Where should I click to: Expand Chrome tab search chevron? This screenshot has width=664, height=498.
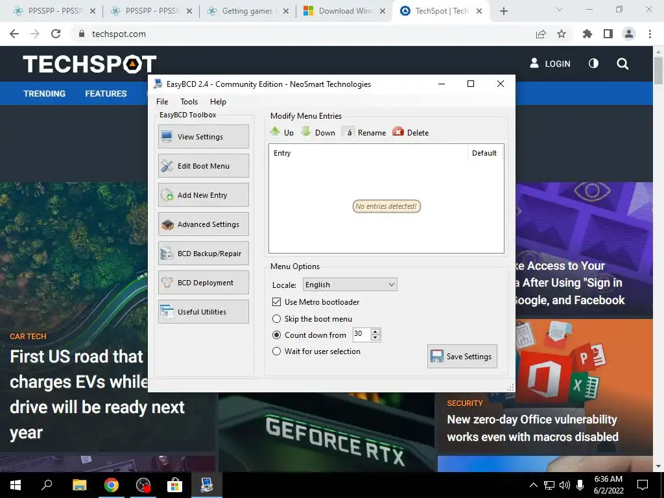560,9
